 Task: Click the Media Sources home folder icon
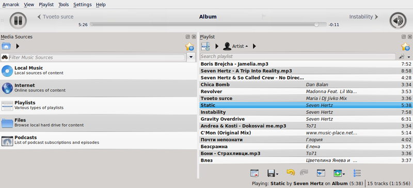(x=6, y=46)
